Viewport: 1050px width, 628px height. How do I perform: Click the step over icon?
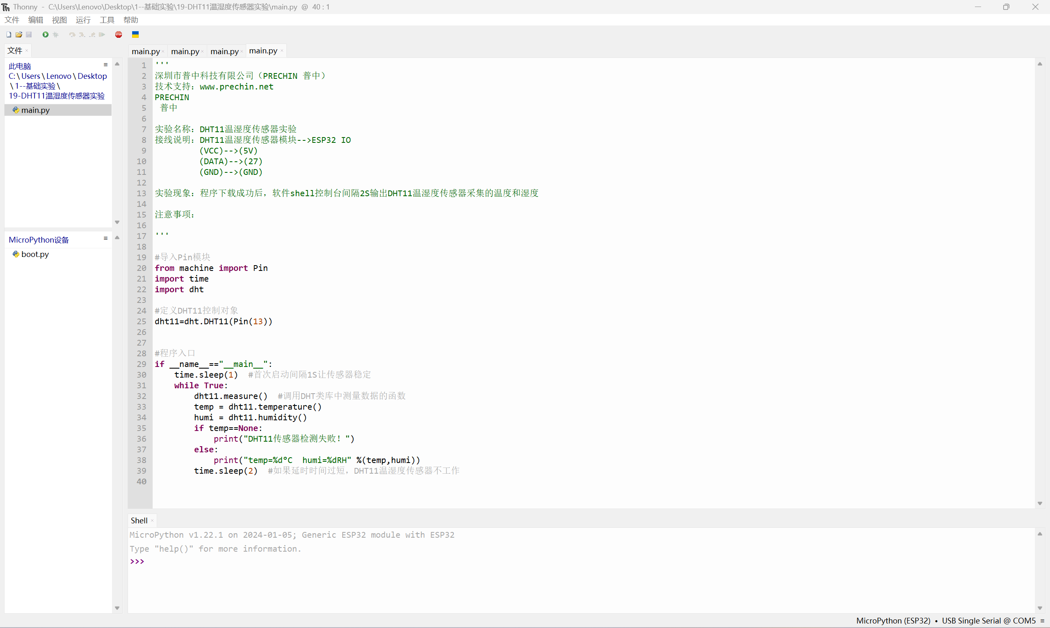pos(72,35)
